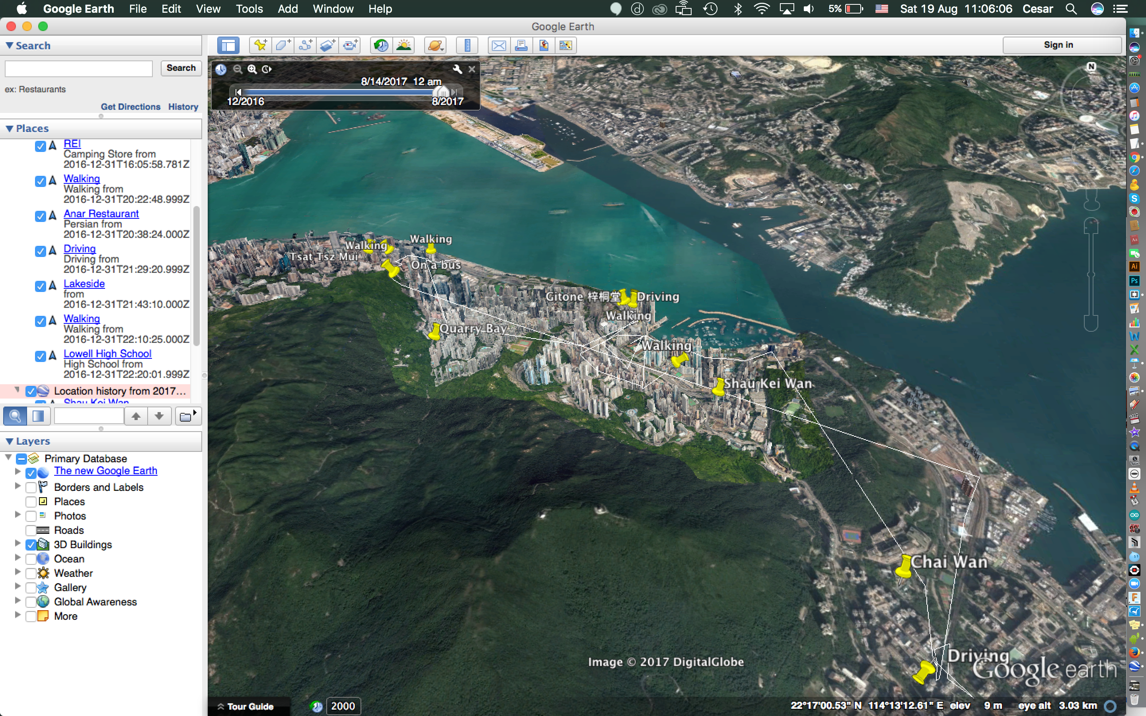Image resolution: width=1146 pixels, height=716 pixels.
Task: Uncheck the Anar Restaurant placemark checkbox
Action: point(40,216)
